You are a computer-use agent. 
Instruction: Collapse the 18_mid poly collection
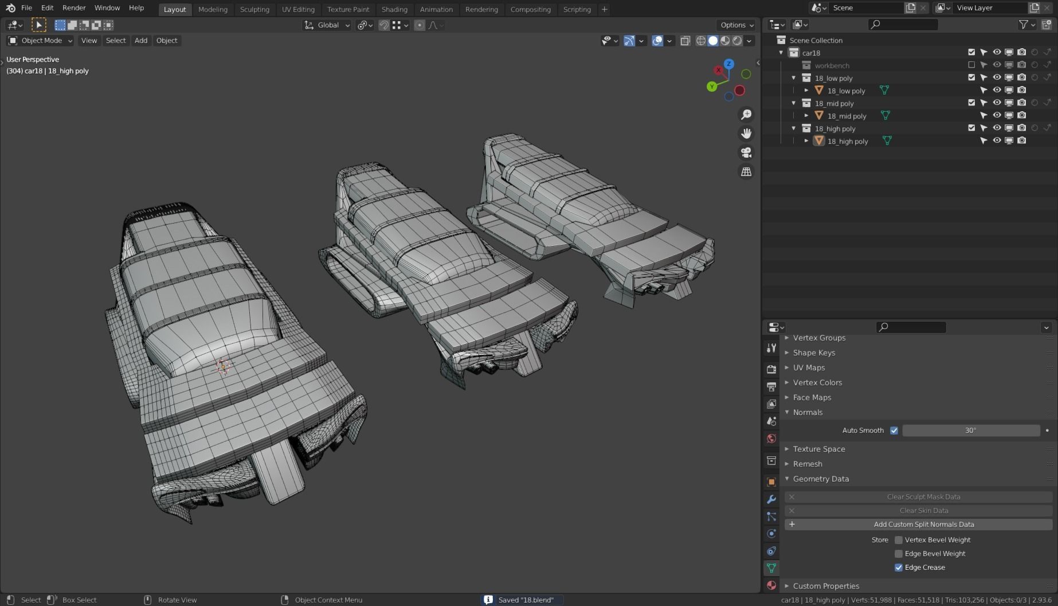pos(794,103)
